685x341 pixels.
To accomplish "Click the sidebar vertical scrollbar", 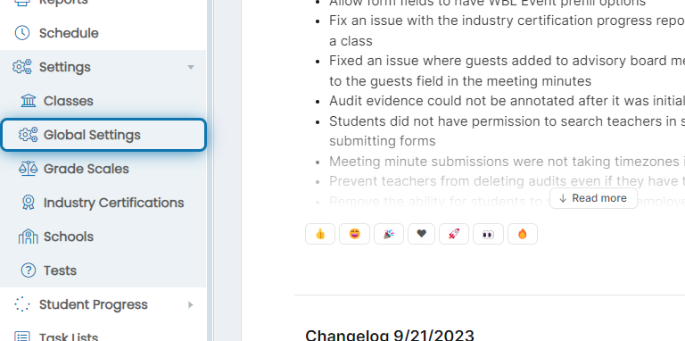I will (210, 170).
